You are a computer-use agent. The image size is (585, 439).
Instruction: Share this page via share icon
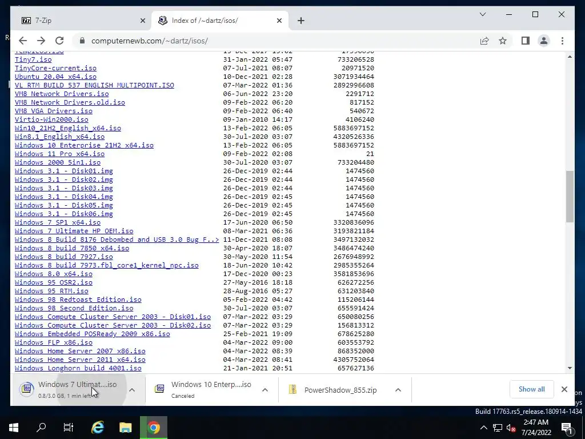(484, 41)
